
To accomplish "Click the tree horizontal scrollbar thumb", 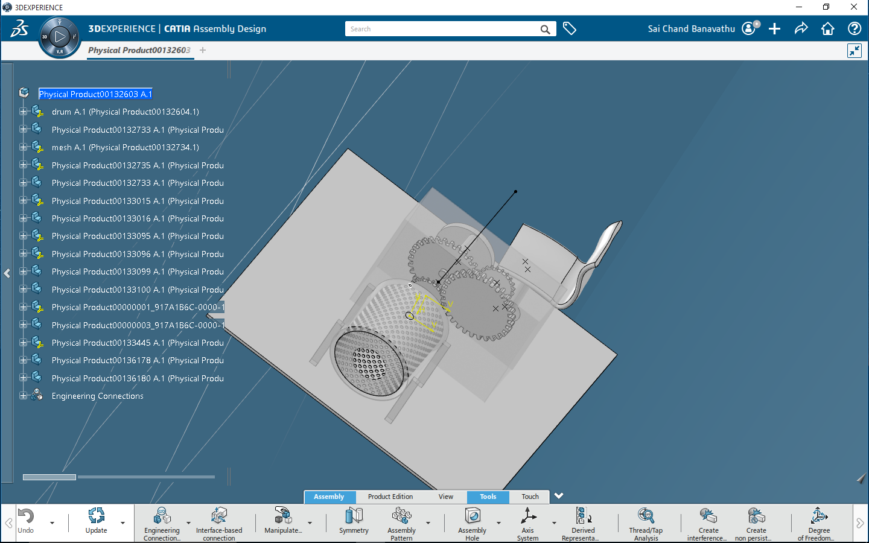I will [x=49, y=477].
